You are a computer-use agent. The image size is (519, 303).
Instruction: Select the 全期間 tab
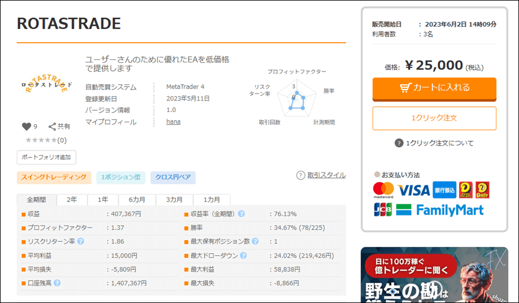[36, 200]
